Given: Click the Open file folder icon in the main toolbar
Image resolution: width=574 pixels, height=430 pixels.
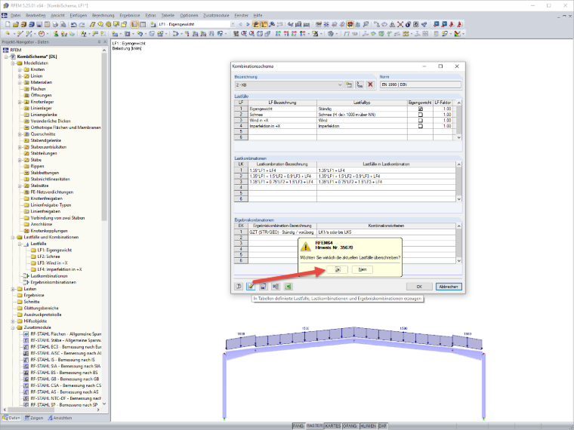Looking at the screenshot, I should (x=15, y=24).
